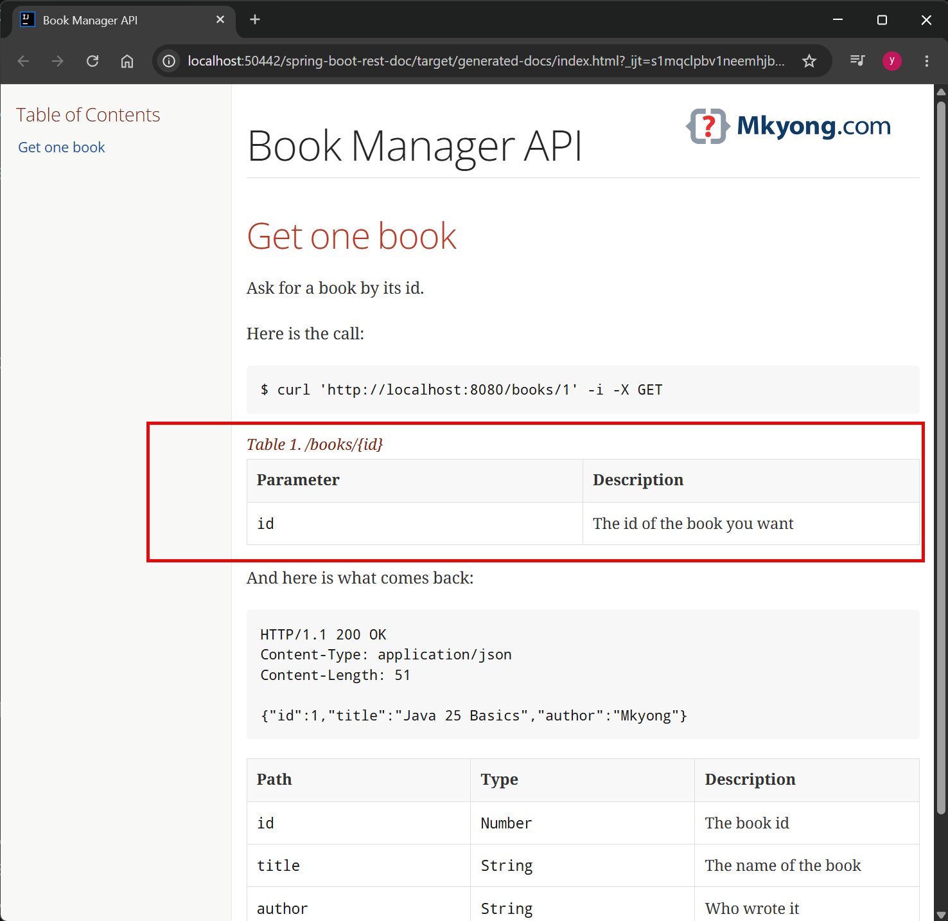Click the Number type cell
The image size is (948, 921).
583,823
